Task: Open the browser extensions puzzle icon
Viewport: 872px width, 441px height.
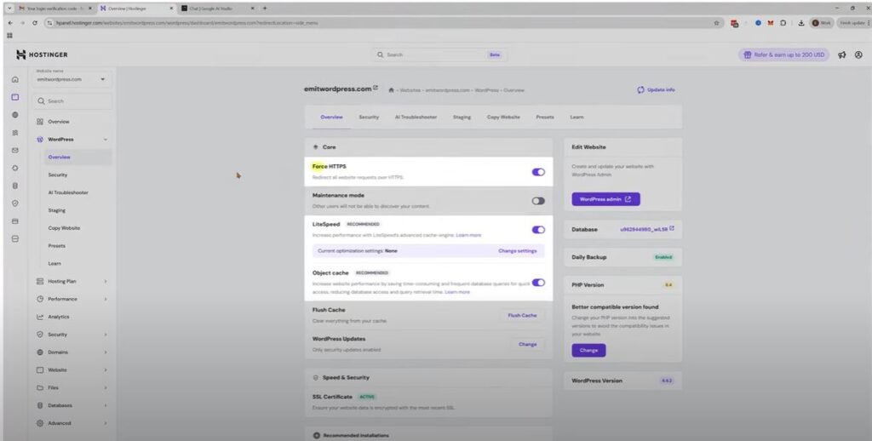Action: pos(783,23)
